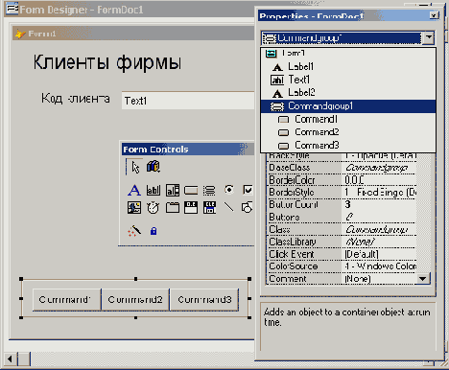Choose the Text Box control tool
Image resolution: width=449 pixels, height=370 pixels.
click(x=154, y=190)
